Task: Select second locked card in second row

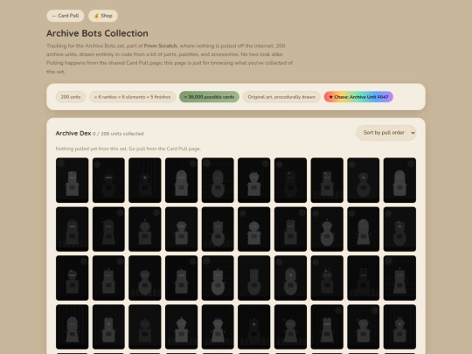Action: coord(108,229)
